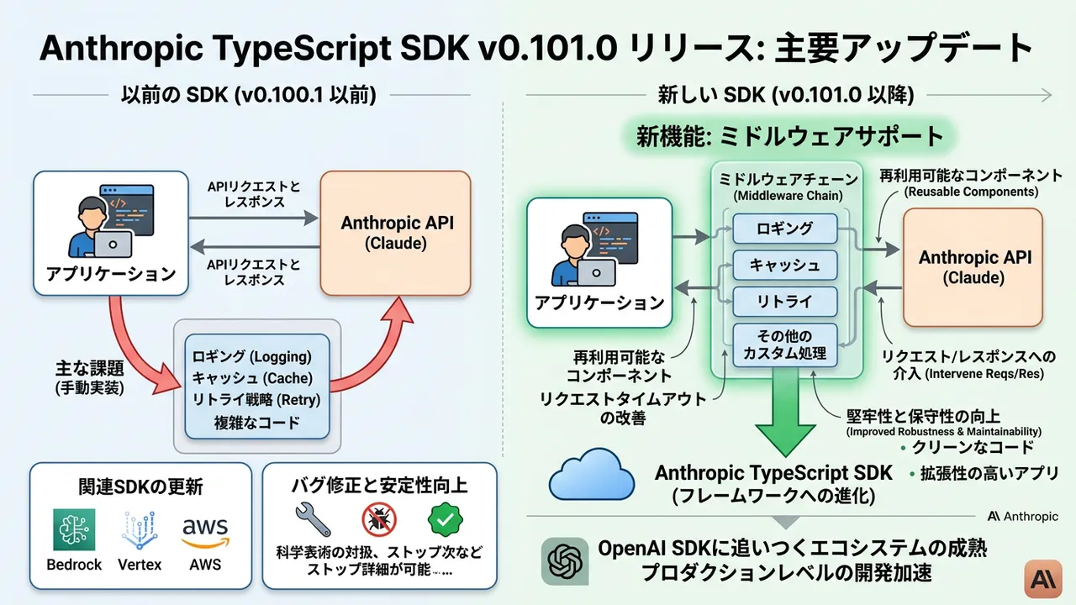Click the アプリケーション label in the new SDK diagram

[599, 303]
